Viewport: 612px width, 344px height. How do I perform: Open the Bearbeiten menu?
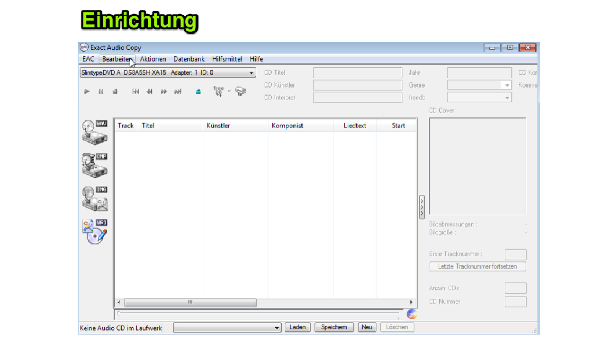(117, 59)
